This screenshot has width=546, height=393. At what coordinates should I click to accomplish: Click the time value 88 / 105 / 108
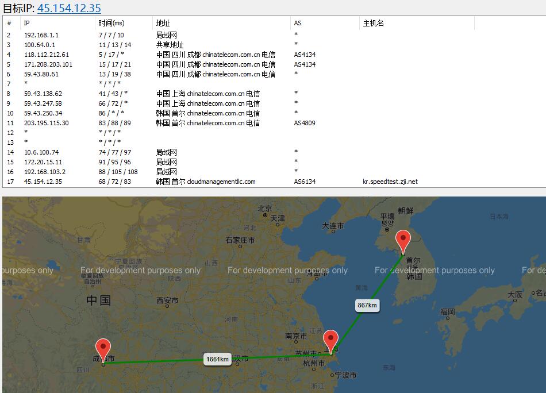coord(118,172)
